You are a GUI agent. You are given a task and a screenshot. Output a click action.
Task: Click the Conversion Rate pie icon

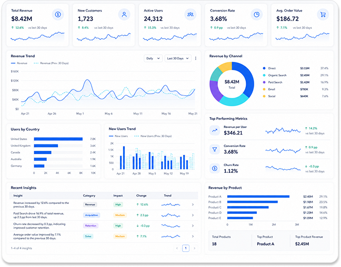[257, 15]
